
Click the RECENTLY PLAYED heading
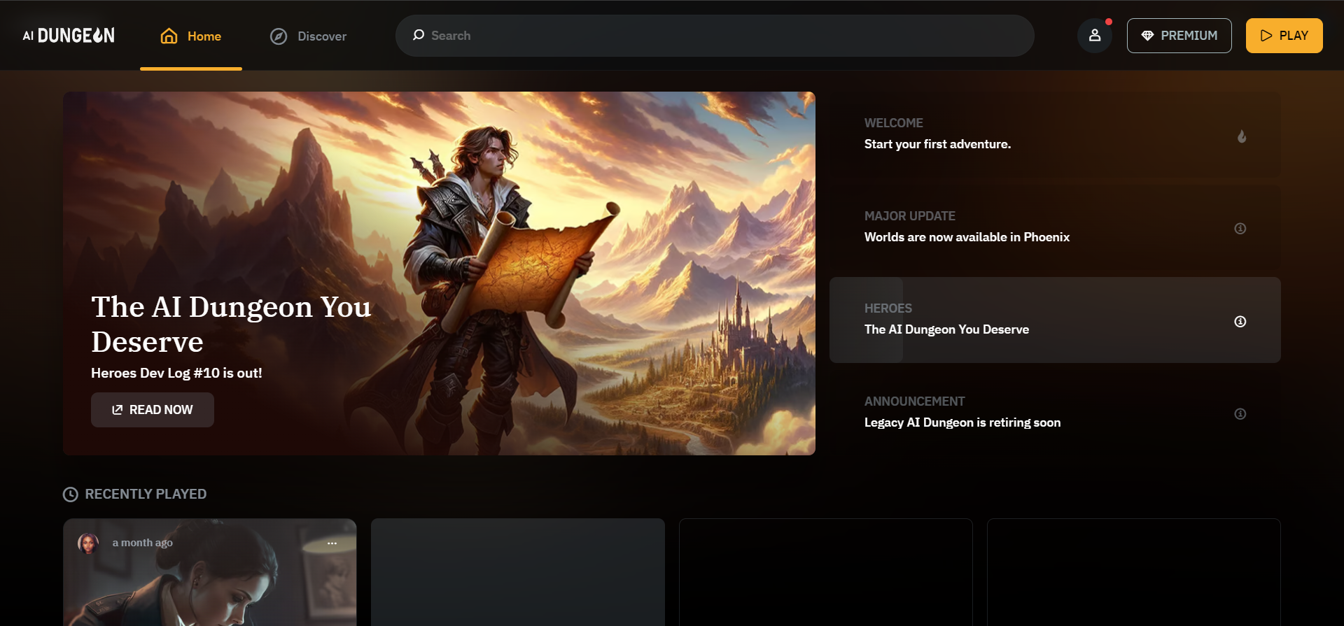[146, 495]
